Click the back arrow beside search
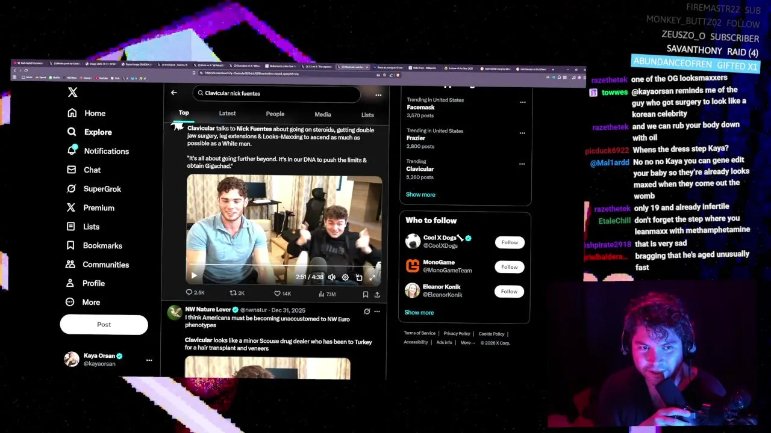The image size is (771, 433). point(173,93)
